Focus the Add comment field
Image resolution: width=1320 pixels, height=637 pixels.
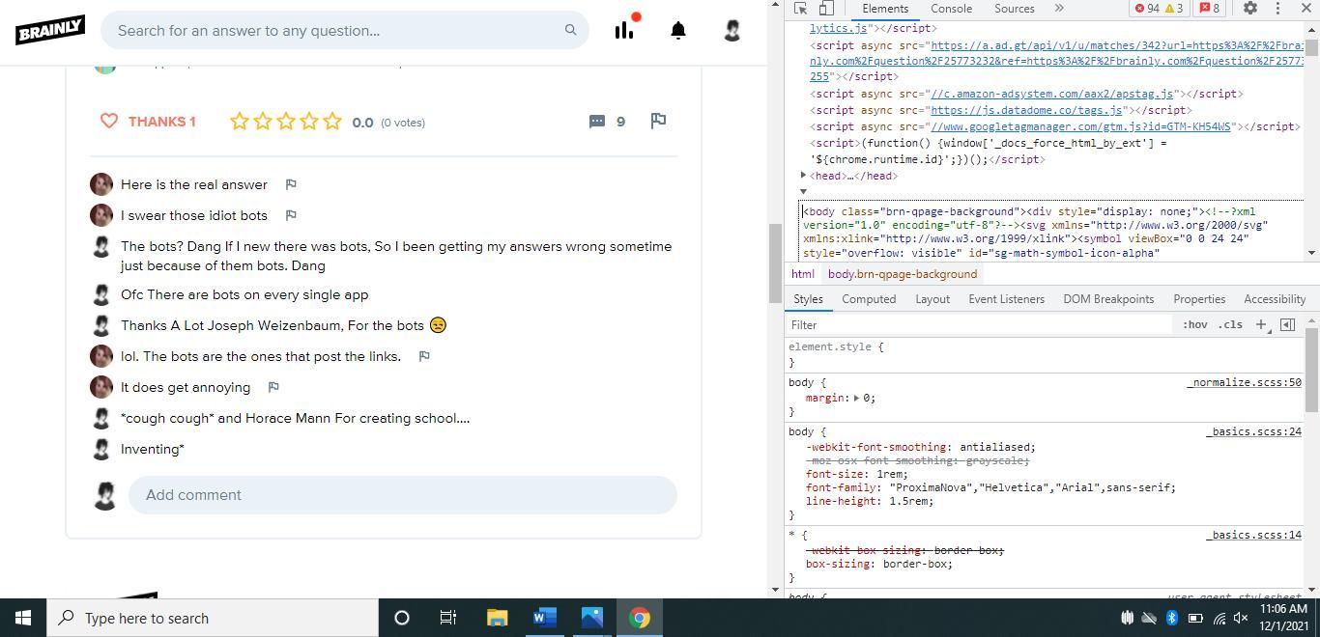point(402,494)
